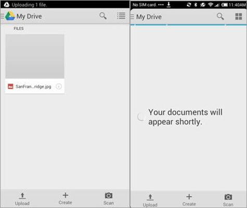This screenshot has height=208, width=247.
Task: Tap the Wi-Fi icon in status bar
Action: [211, 5]
